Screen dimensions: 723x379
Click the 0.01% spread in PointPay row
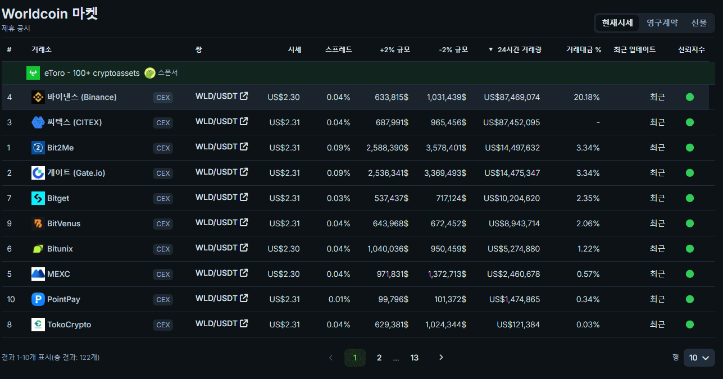(x=339, y=299)
